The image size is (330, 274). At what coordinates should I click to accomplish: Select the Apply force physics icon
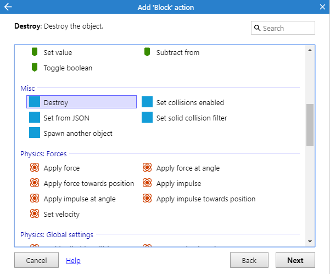point(35,168)
